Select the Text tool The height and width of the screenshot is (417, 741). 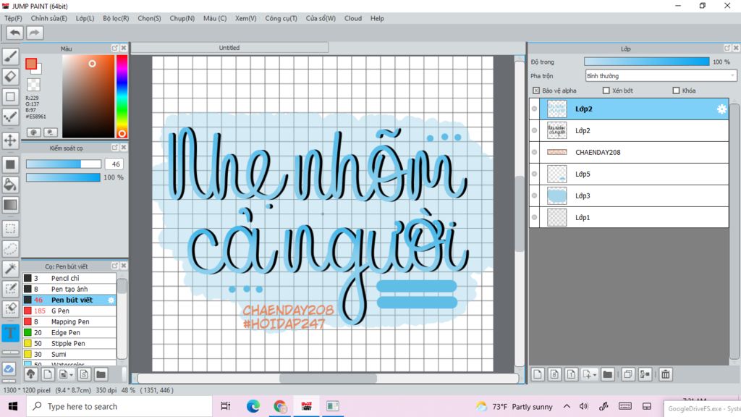pos(10,332)
